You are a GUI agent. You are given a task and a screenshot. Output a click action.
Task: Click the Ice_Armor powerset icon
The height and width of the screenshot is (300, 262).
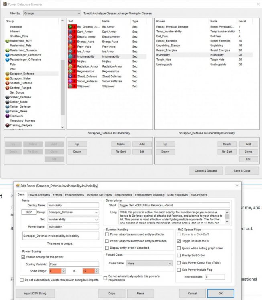[x=70, y=51]
